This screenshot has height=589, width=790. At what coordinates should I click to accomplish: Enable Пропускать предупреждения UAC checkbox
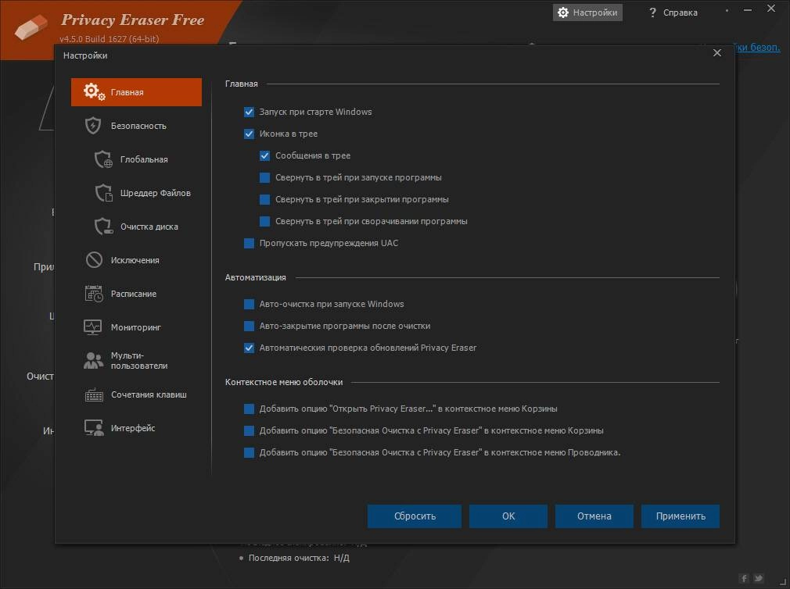(x=249, y=244)
